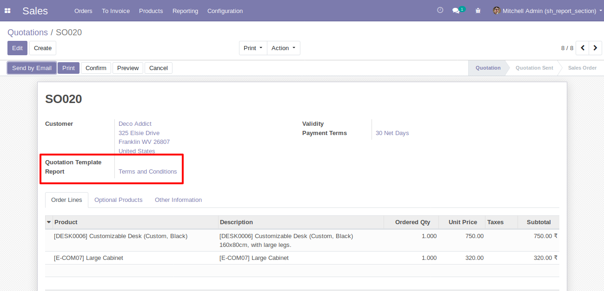The image size is (604, 291).
Task: Click the Customizable Desk ordered quantity cell
Action: pos(412,240)
